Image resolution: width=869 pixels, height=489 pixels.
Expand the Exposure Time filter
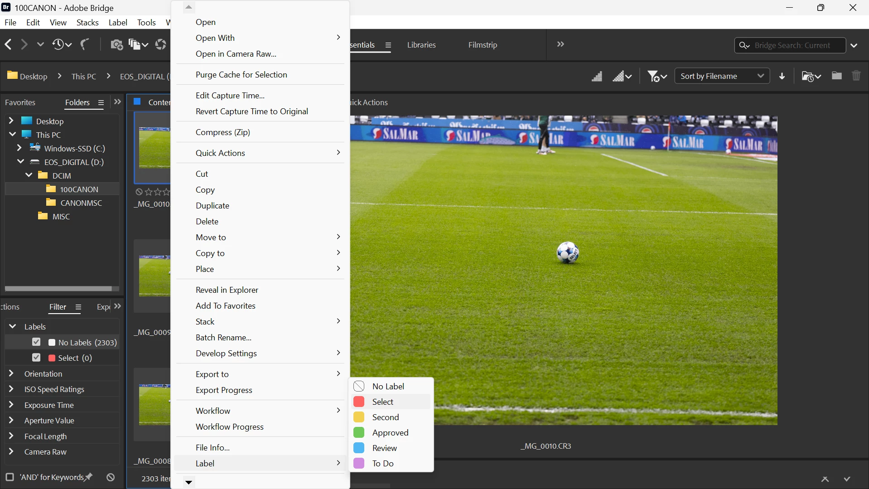click(x=11, y=405)
